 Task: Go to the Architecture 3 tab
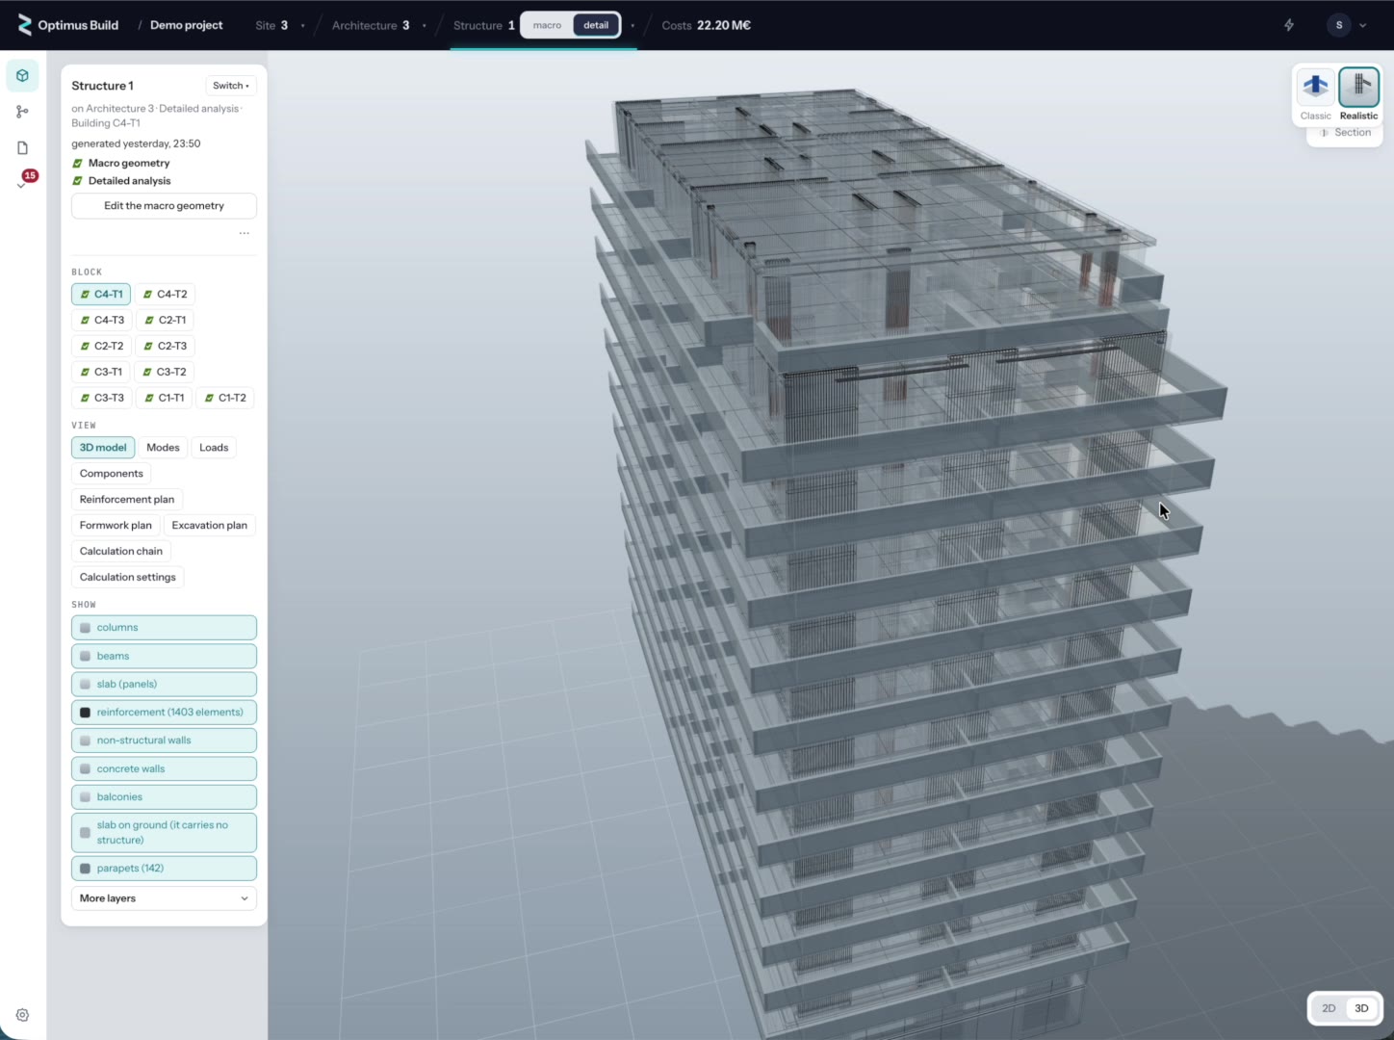click(371, 25)
